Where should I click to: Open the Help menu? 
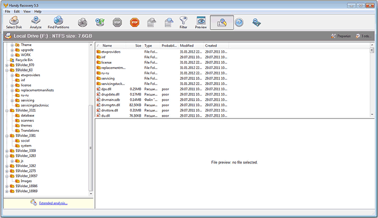pyautogui.click(x=38, y=11)
